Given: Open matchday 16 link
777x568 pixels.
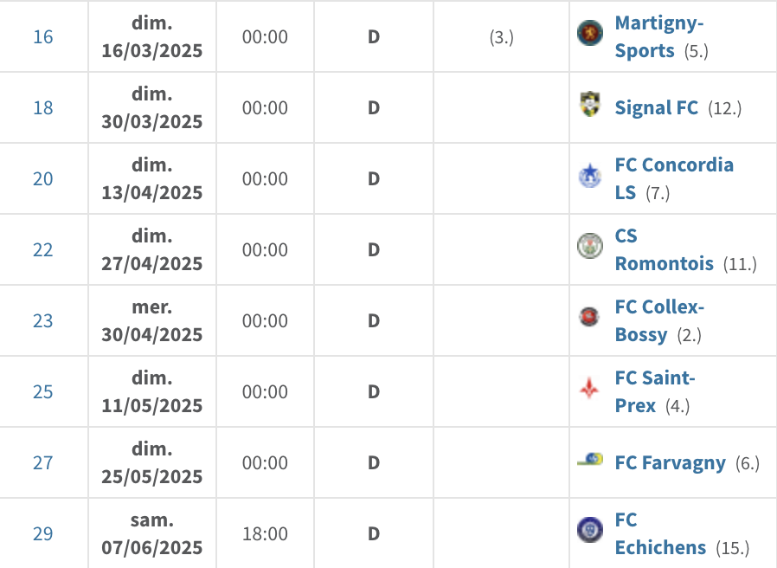Looking at the screenshot, I should [x=43, y=36].
